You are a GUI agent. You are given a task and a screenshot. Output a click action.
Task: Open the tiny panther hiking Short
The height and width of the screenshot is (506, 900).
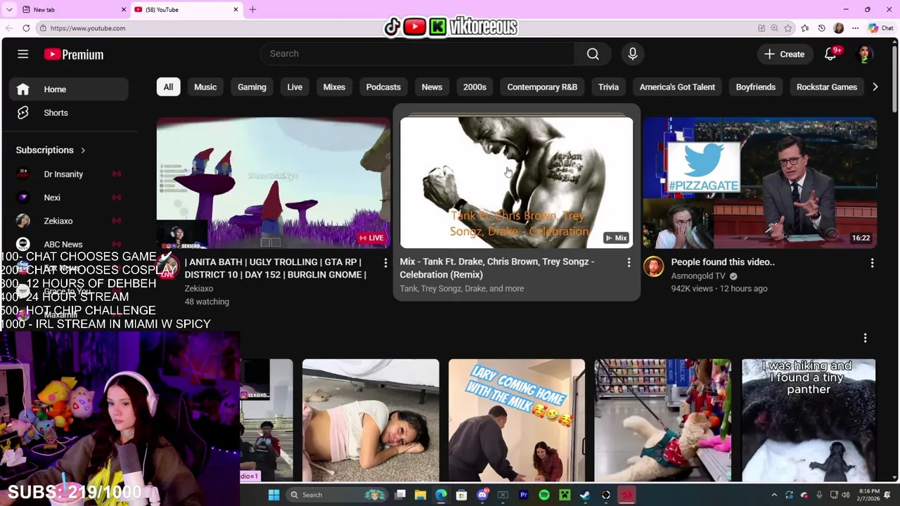(x=809, y=420)
